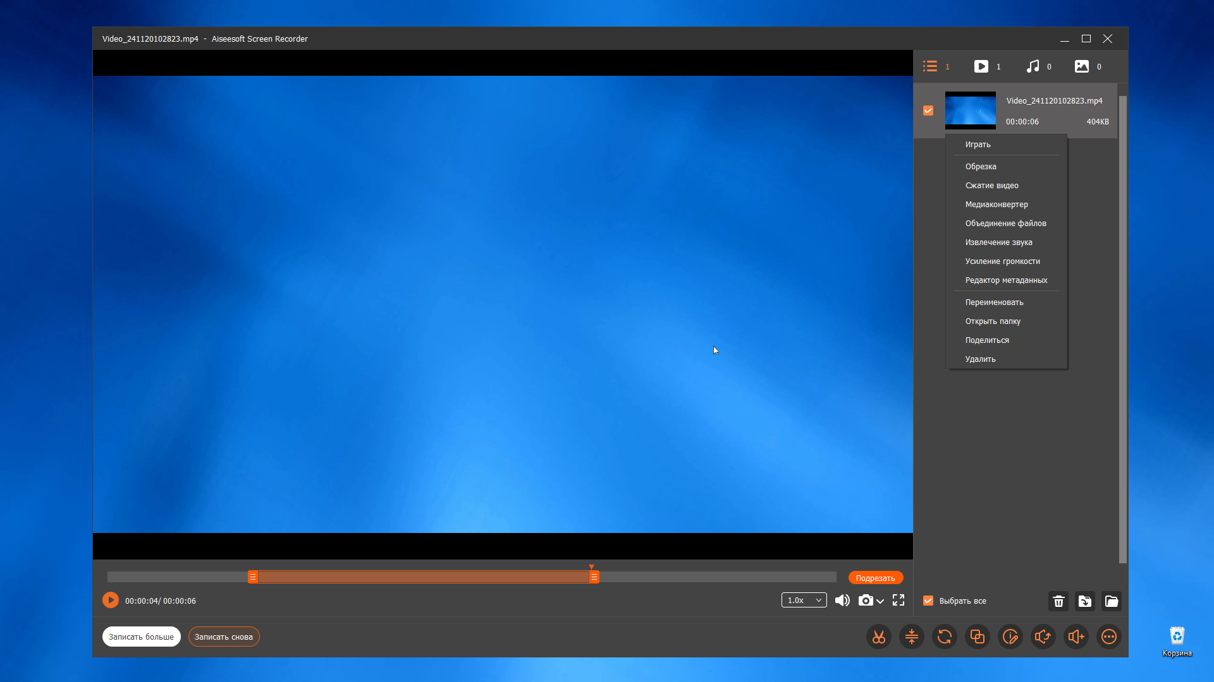Open the three-dots more tools menu
Viewport: 1214px width, 682px height.
(1108, 637)
